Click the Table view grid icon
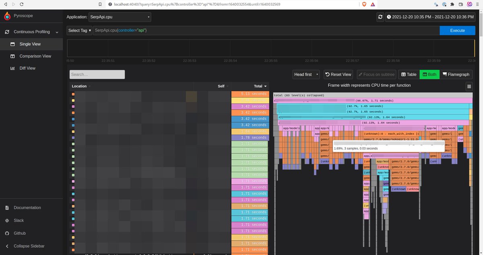 click(403, 74)
